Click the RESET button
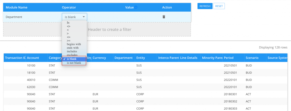The image size is (291, 111). pyautogui.click(x=219, y=6)
